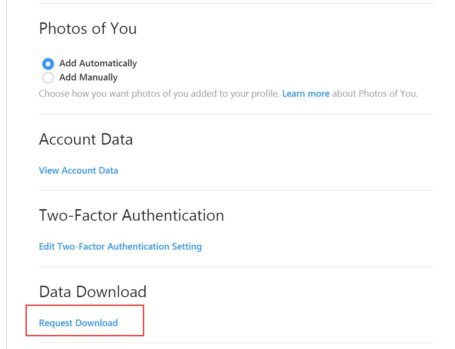Click the Request Download link
The width and height of the screenshot is (455, 349).
(x=78, y=323)
